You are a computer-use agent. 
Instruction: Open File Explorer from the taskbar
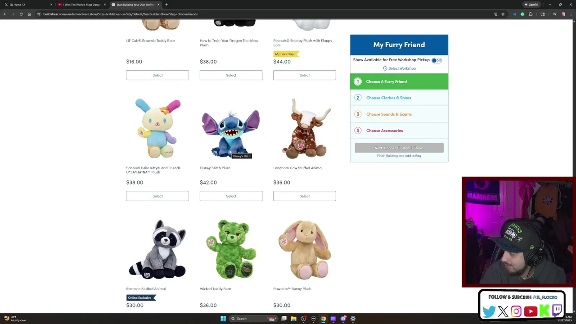pos(293,319)
